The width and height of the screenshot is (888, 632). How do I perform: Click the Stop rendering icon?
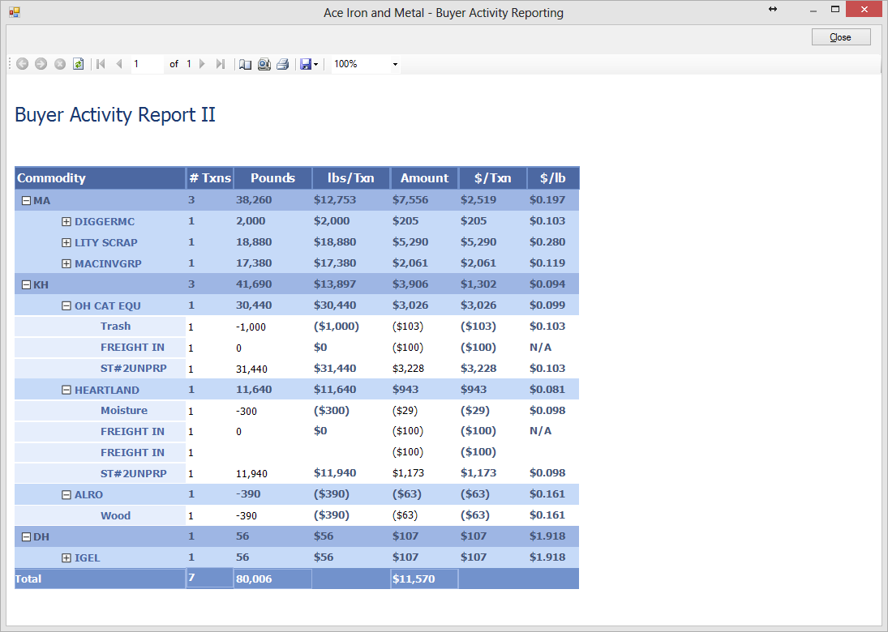(60, 64)
